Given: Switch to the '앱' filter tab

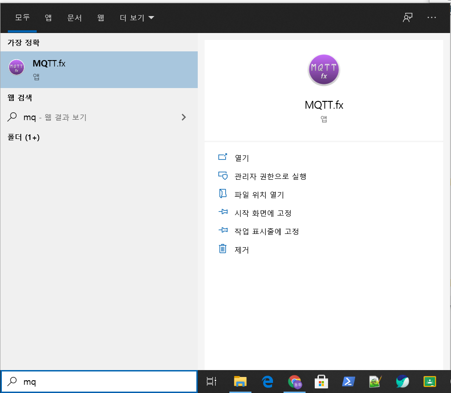Looking at the screenshot, I should pos(48,18).
